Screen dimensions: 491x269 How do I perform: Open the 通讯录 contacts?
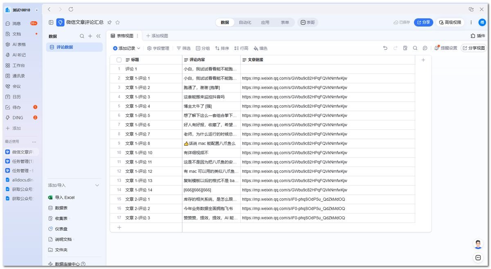[x=18, y=76]
